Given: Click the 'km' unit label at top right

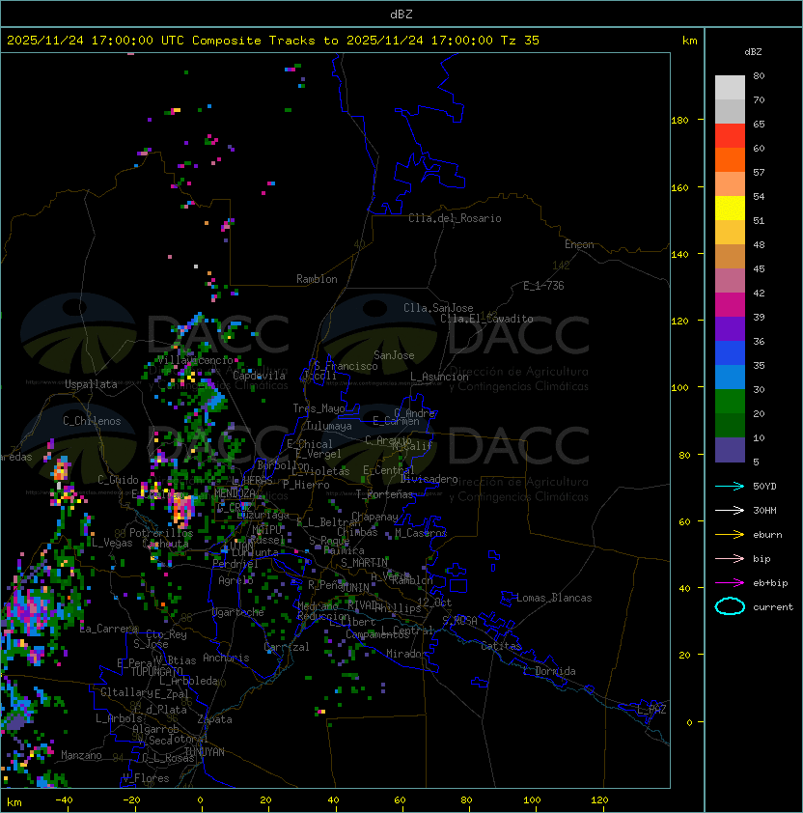Looking at the screenshot, I should point(689,41).
